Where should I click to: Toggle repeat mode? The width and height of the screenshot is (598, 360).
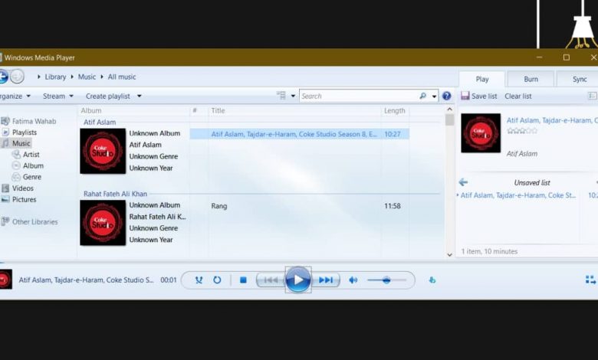click(x=217, y=280)
